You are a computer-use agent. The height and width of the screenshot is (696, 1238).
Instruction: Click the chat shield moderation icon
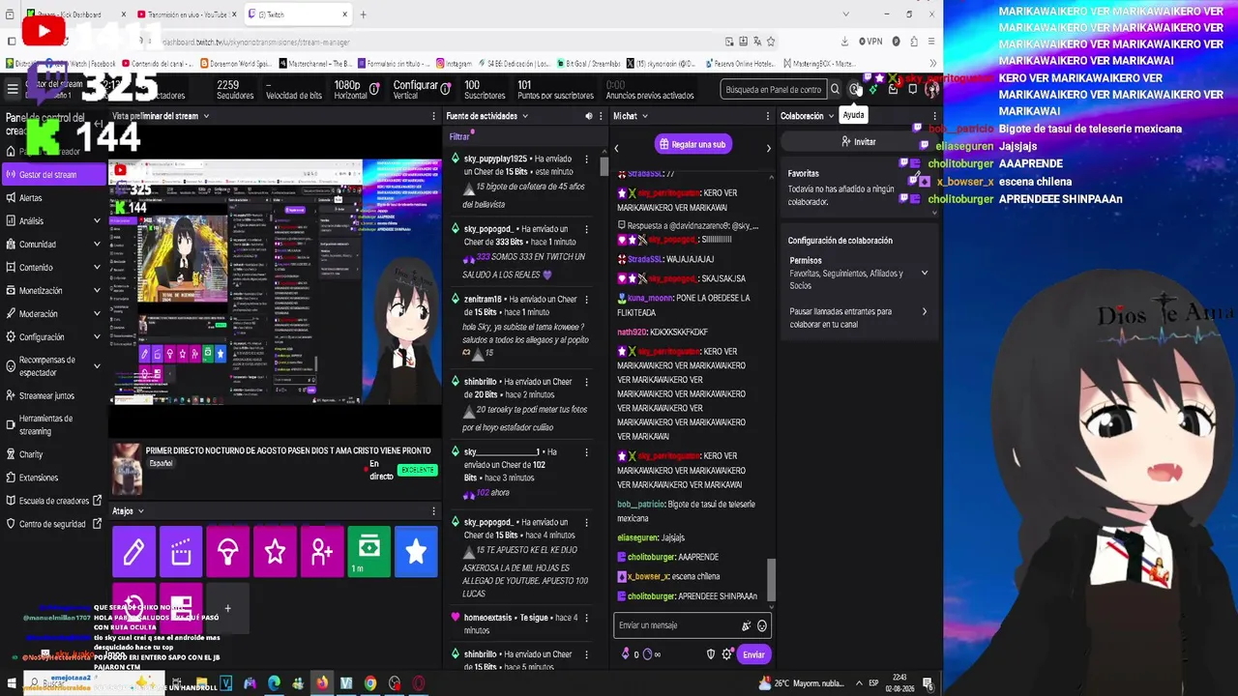point(711,654)
